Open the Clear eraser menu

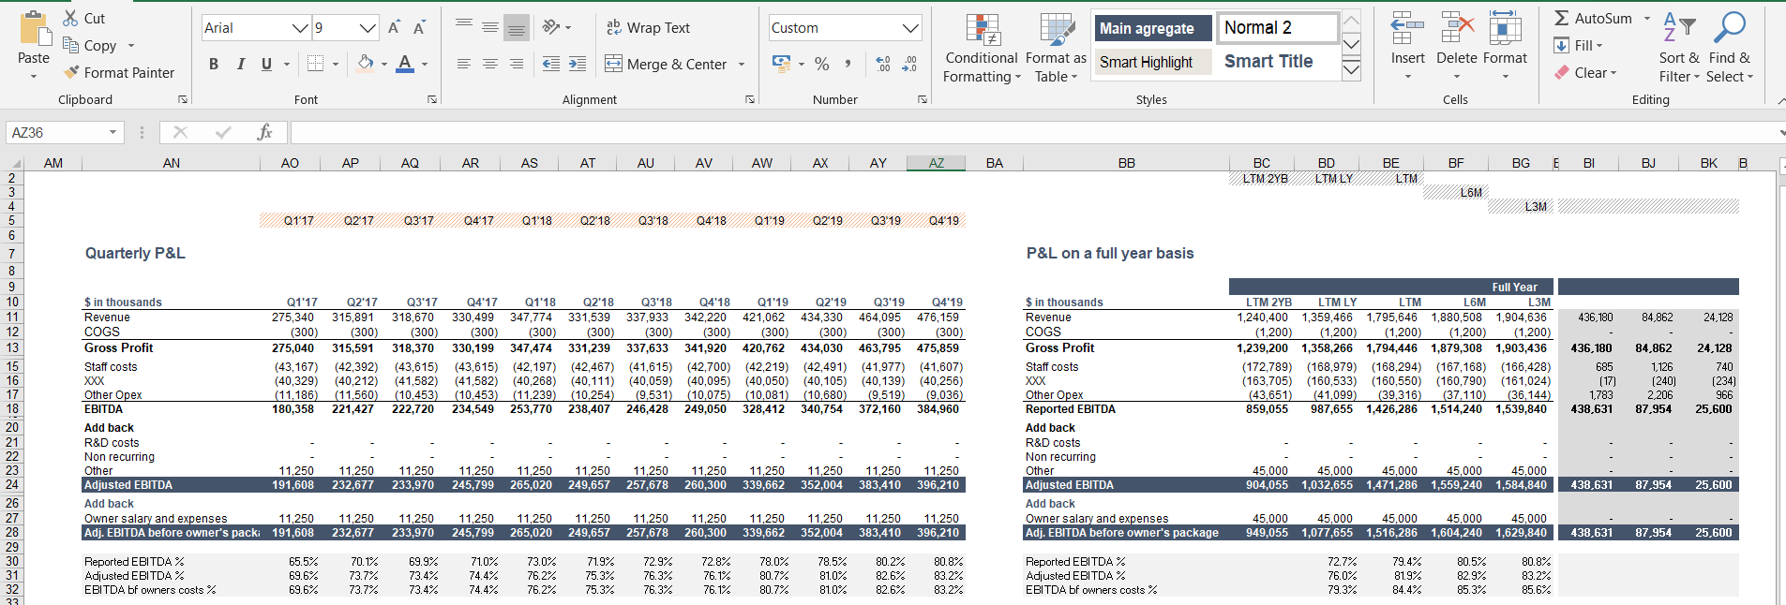point(1584,72)
